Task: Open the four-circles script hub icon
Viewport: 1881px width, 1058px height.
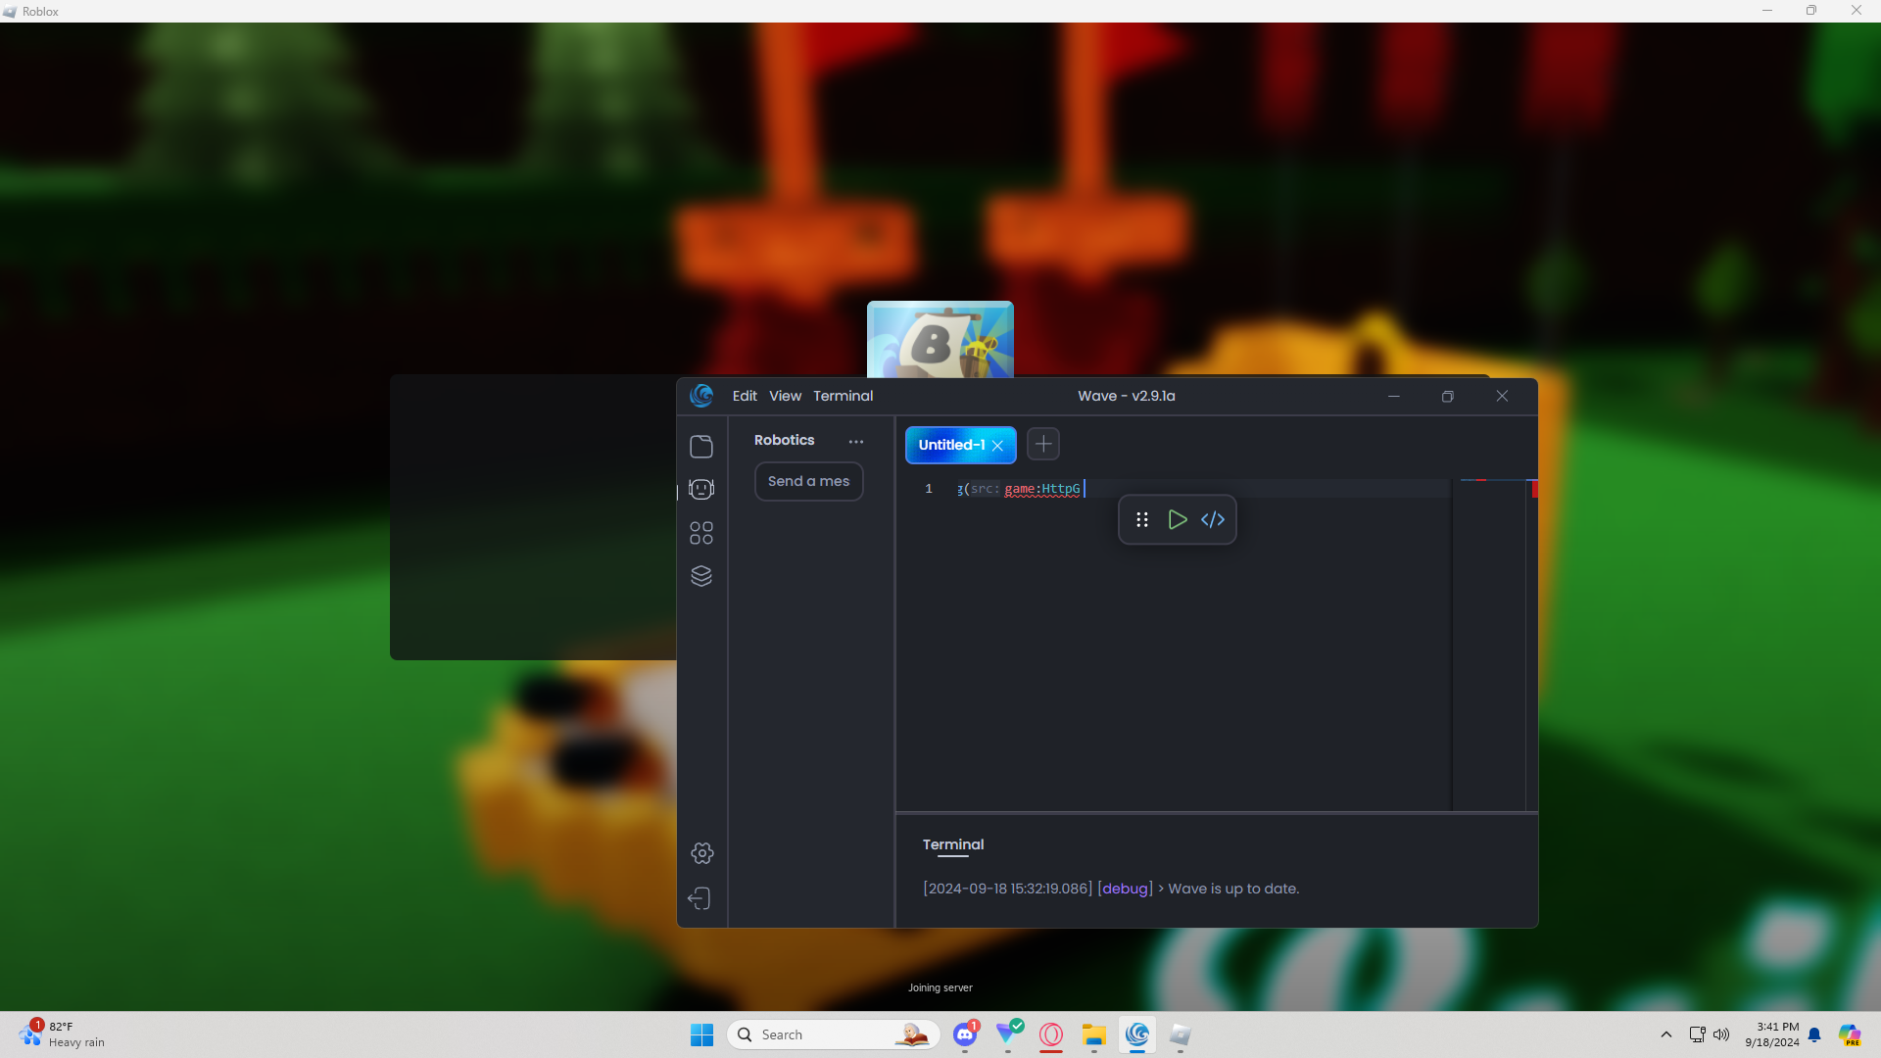Action: click(x=701, y=533)
